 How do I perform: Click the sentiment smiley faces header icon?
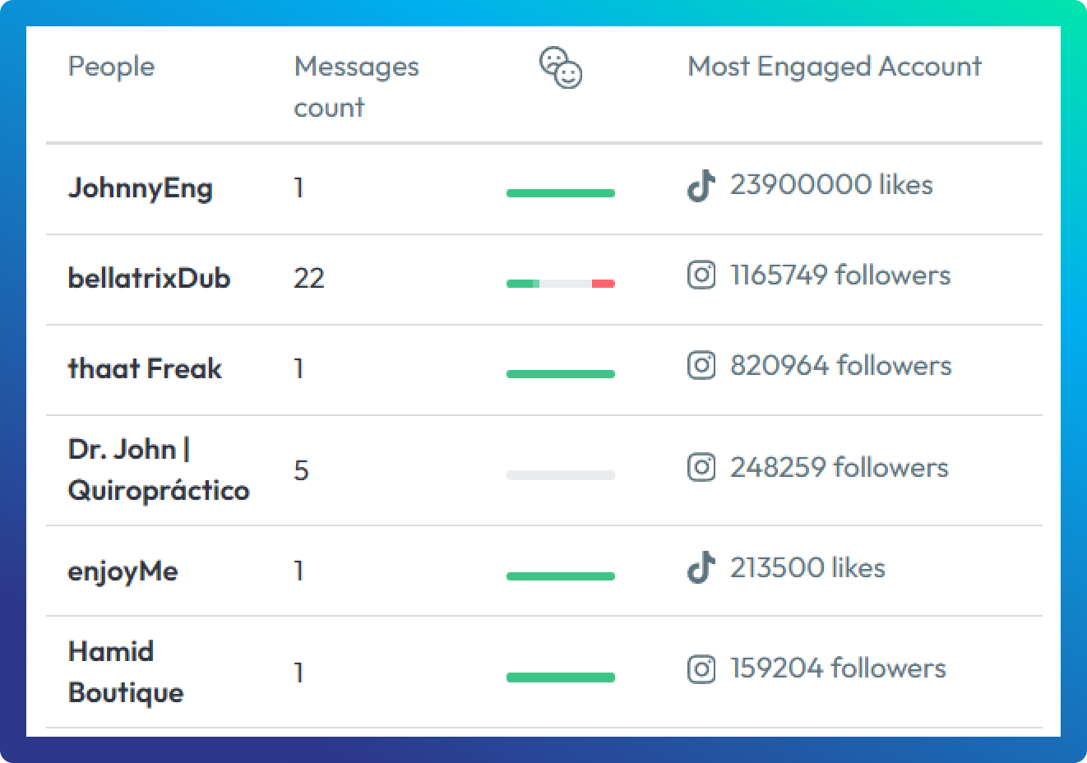point(561,67)
